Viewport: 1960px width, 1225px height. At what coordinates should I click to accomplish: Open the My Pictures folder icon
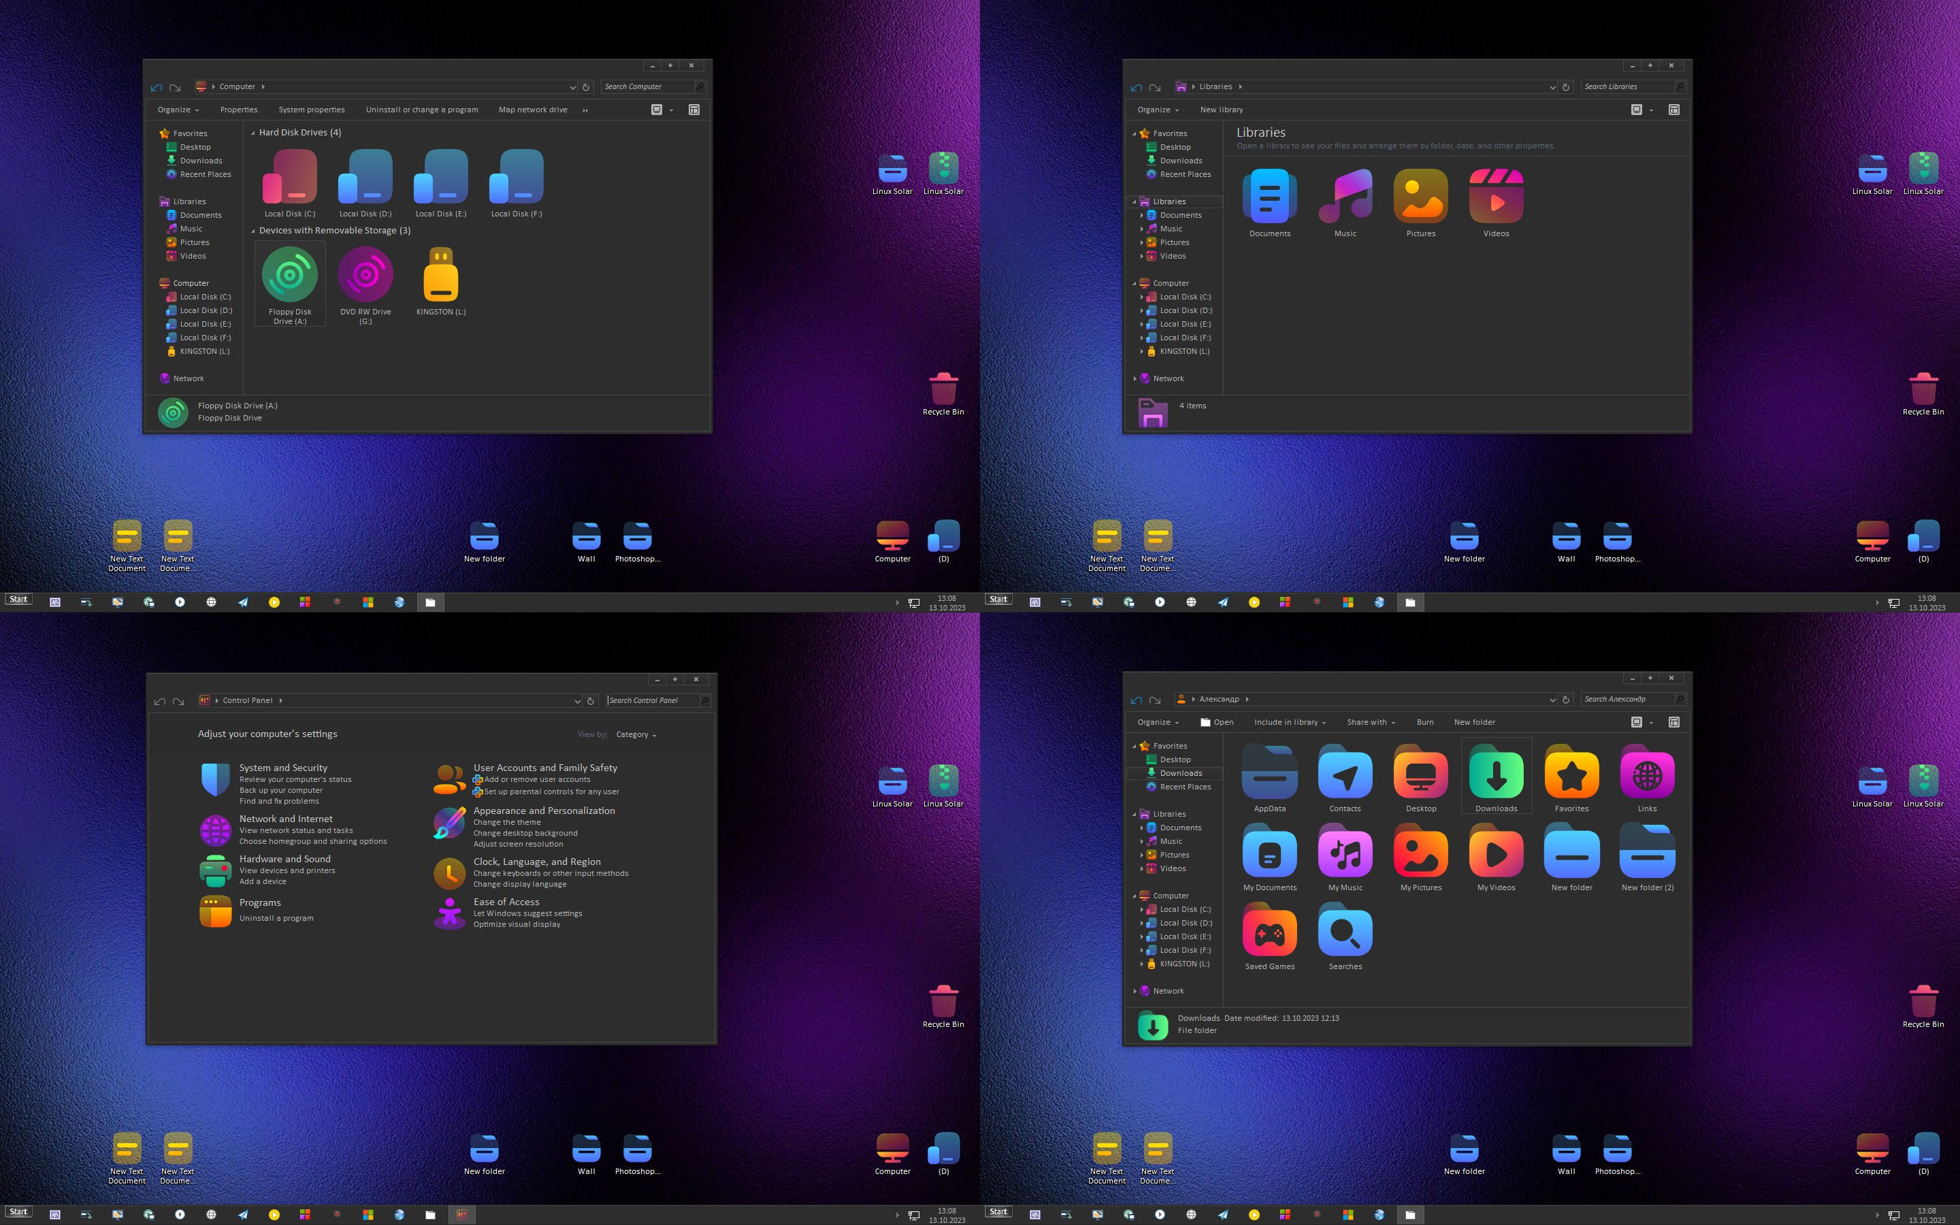[x=1420, y=851]
